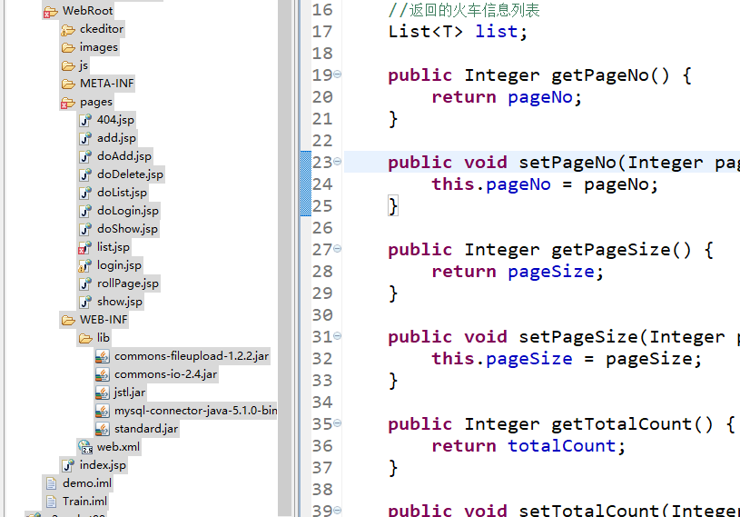Click the doList.jsp file icon
This screenshot has width=740, height=517.
[85, 193]
